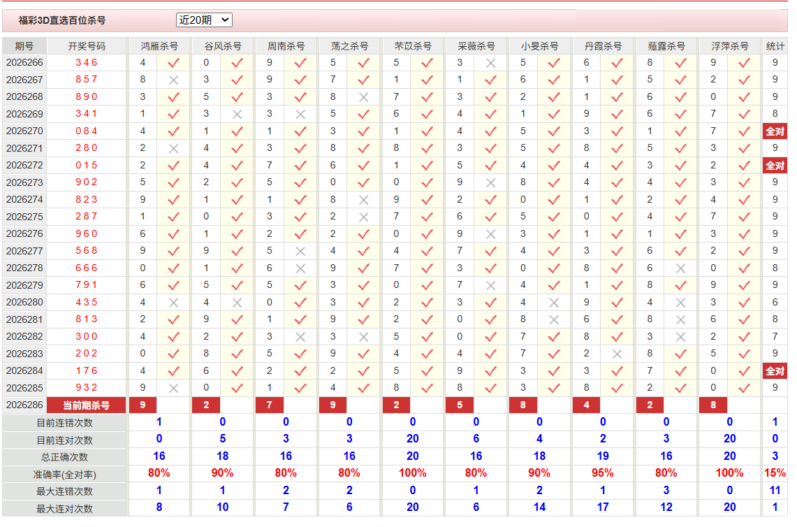Click the cross mark for 鸿雁杀号 in row 2026267

click(173, 80)
